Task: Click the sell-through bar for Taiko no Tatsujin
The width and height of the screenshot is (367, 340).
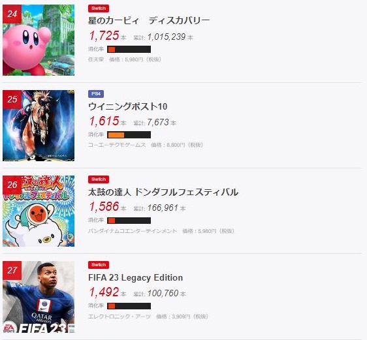Action: tap(129, 221)
